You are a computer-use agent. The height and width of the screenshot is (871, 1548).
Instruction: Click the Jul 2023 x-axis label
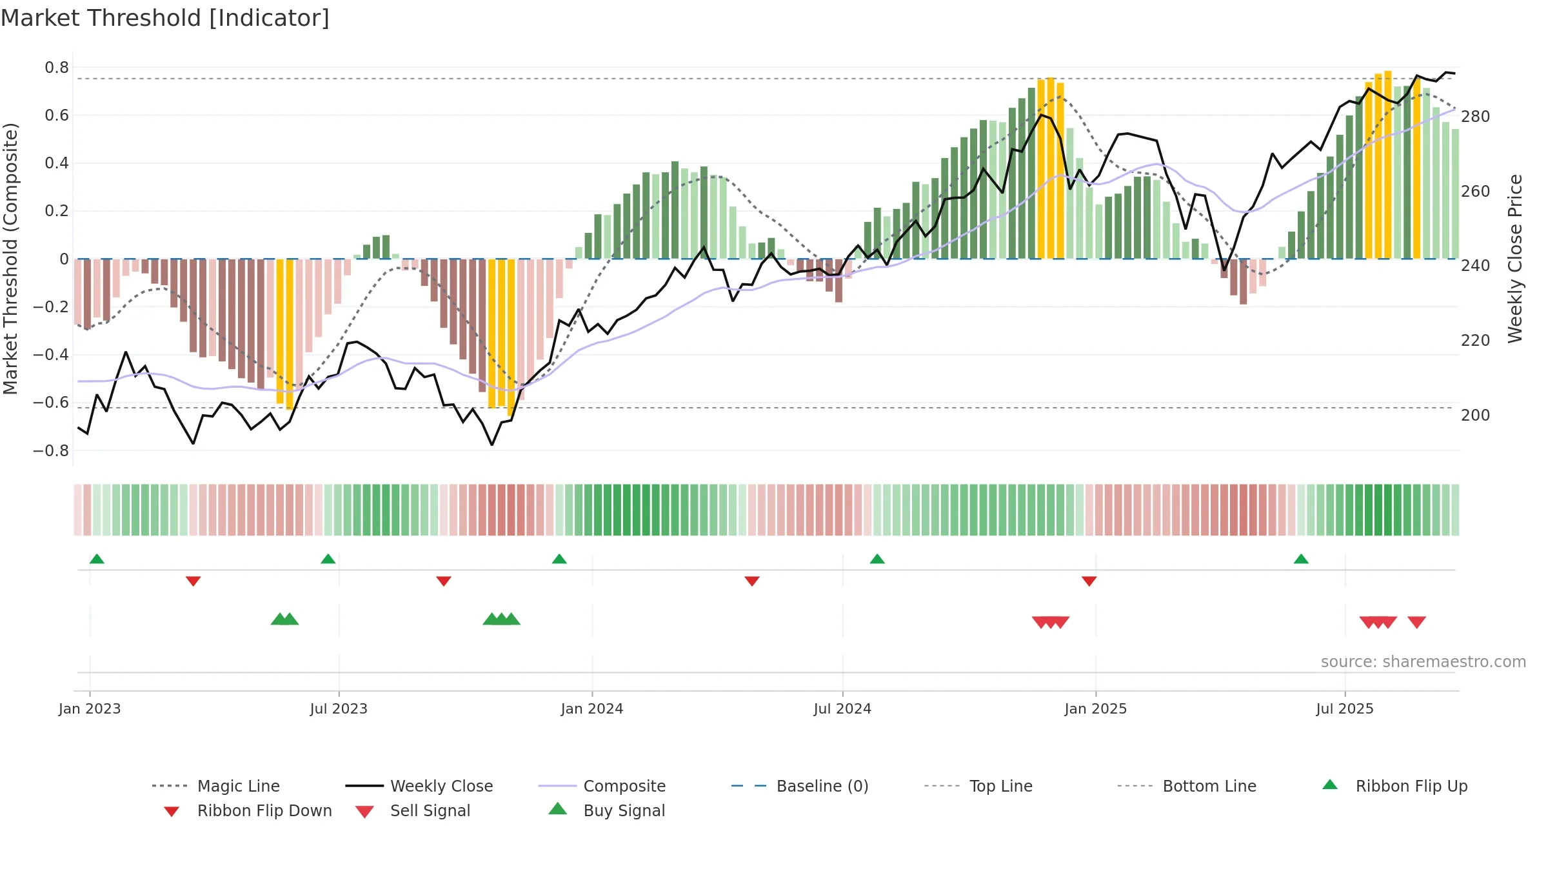pos(339,708)
